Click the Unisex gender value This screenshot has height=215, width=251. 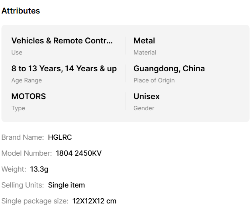147,96
